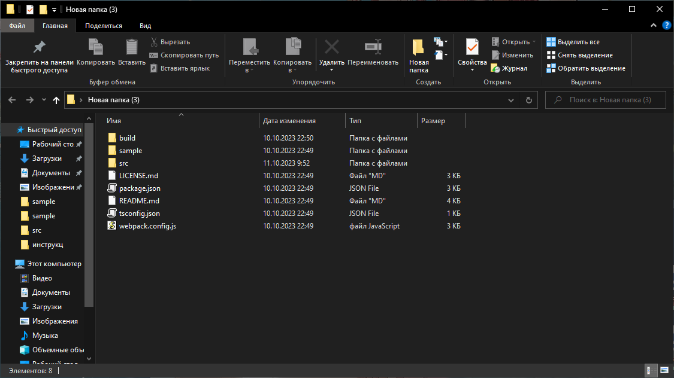
Task: Click the Copy icon in the clipboard group
Action: tap(95, 47)
